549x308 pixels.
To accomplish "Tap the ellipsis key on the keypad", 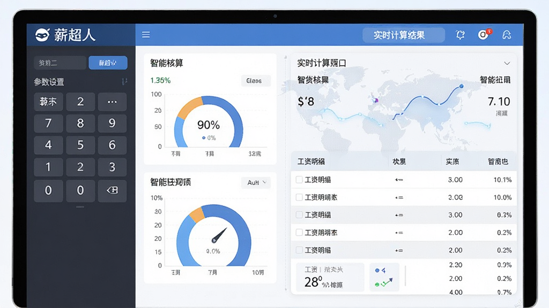I will [x=112, y=102].
